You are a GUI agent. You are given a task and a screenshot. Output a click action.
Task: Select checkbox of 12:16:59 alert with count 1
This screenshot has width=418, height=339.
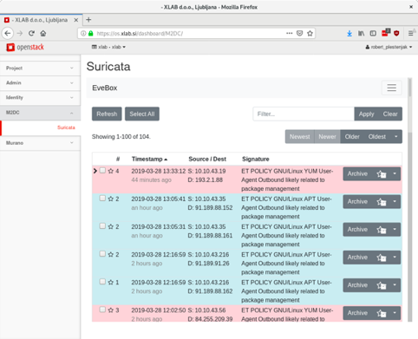pyautogui.click(x=102, y=282)
